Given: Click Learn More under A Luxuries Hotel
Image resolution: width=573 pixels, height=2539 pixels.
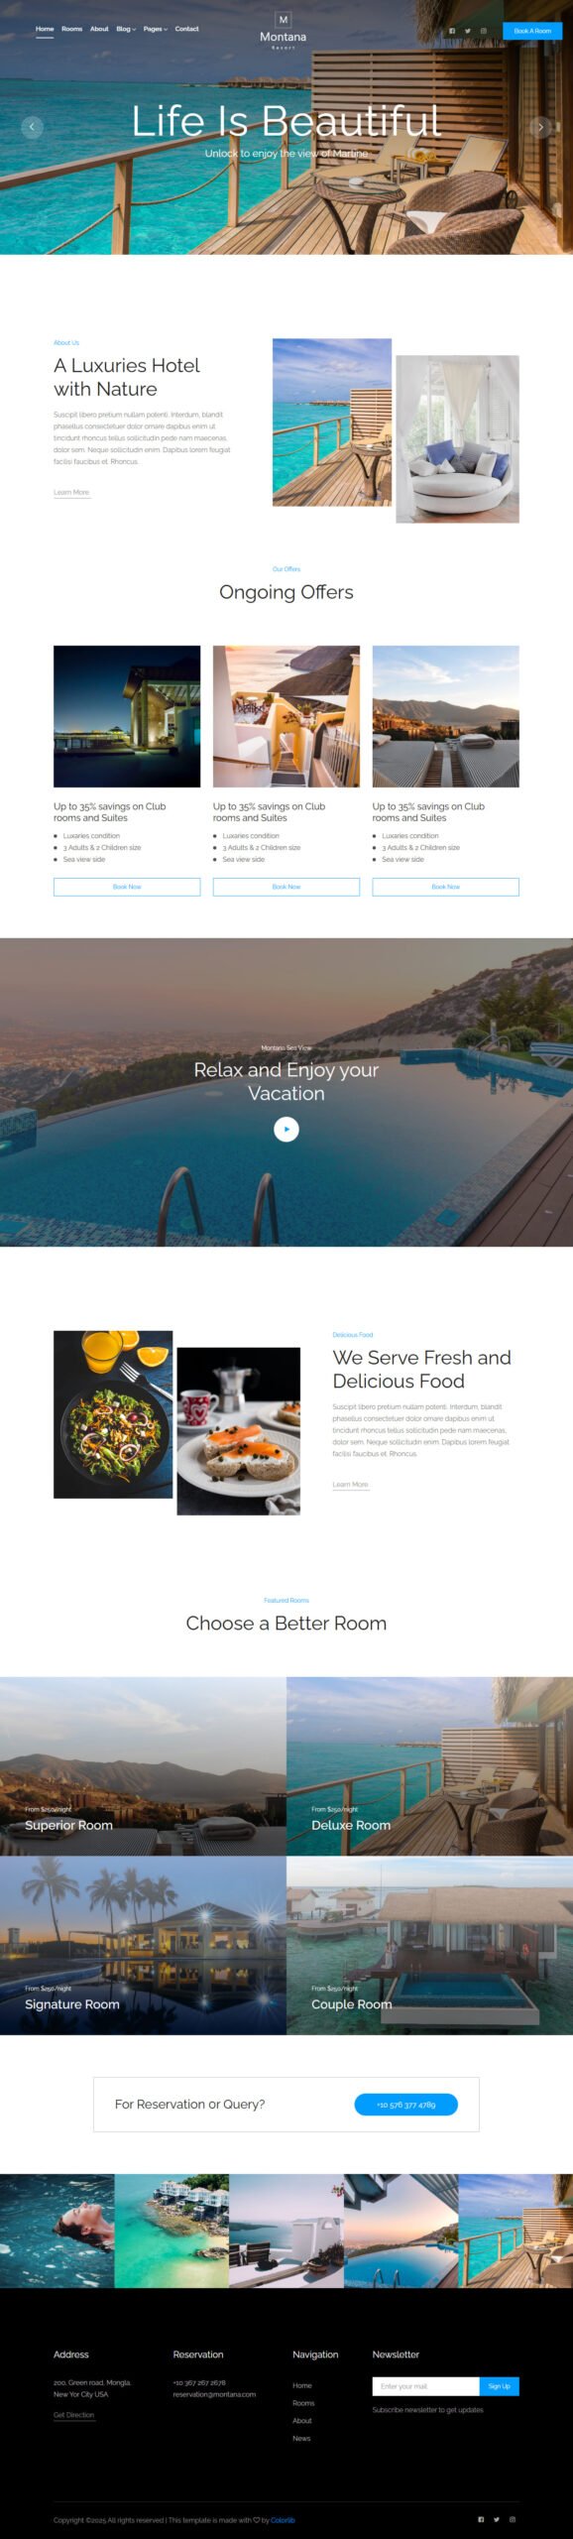Looking at the screenshot, I should point(71,492).
